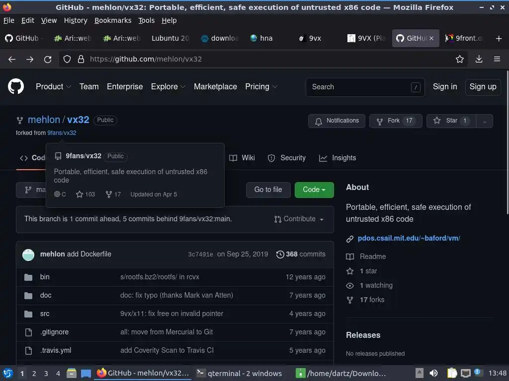Image resolution: width=509 pixels, height=381 pixels.
Task: Open a new tab with plus icon
Action: [x=499, y=39]
